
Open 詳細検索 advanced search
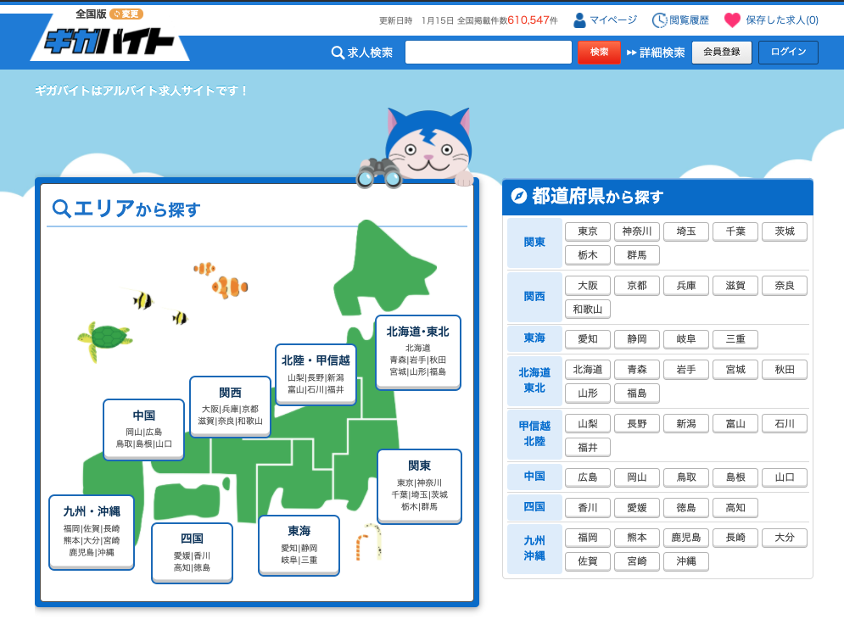click(656, 53)
